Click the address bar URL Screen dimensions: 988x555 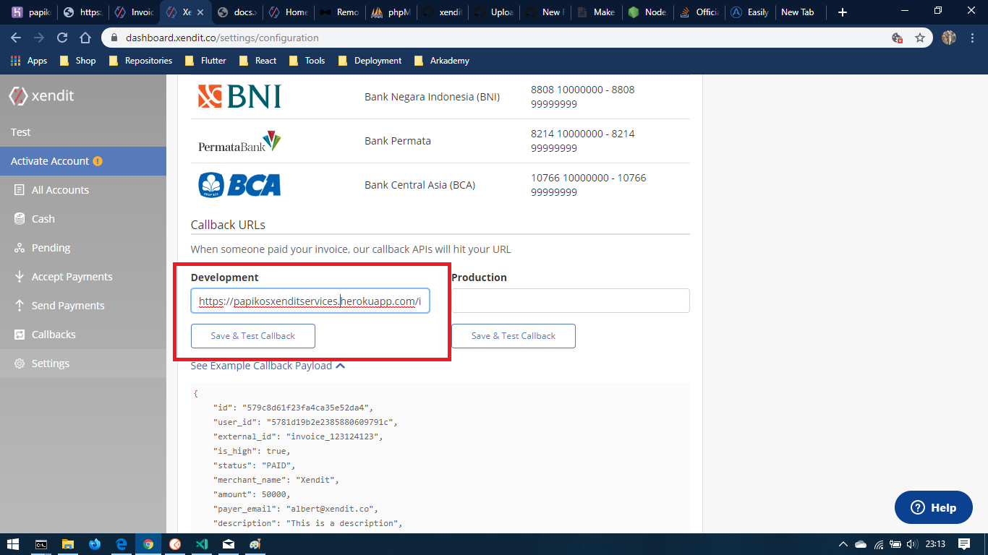[x=222, y=38]
